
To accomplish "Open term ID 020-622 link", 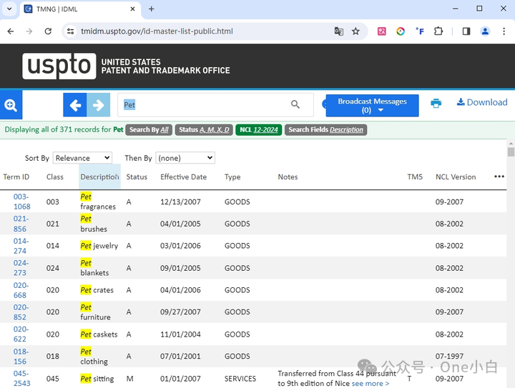I will pyautogui.click(x=21, y=334).
